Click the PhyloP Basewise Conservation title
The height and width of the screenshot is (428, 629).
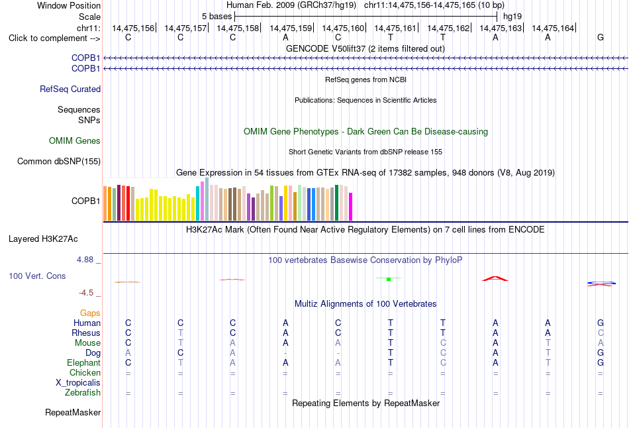365,260
